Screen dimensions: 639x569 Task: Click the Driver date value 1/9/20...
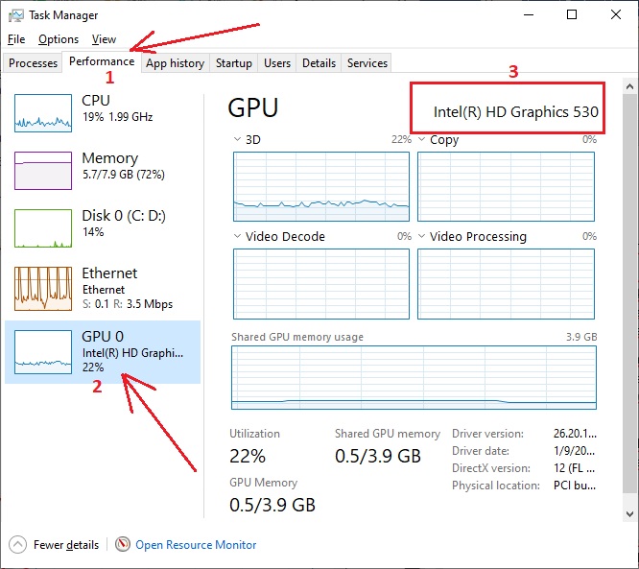574,451
